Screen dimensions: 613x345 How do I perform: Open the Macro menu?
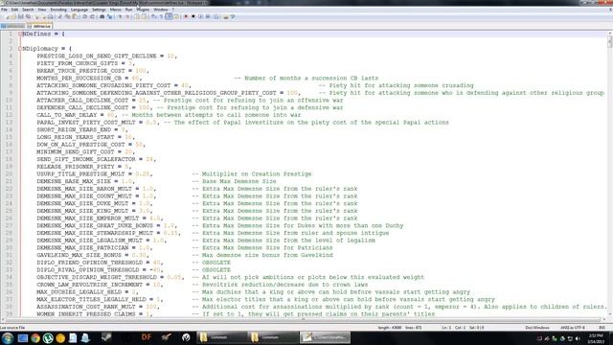[x=115, y=10]
